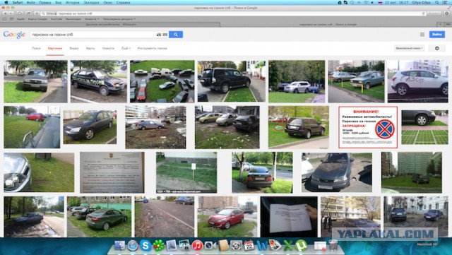Click the Share button in Safari toolbar
The width and height of the screenshot is (452, 255).
(x=28, y=13)
